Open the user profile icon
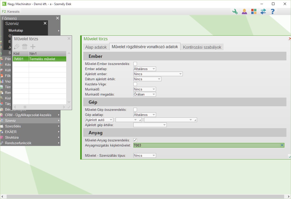This screenshot has height=199, width=291. pyautogui.click(x=244, y=11)
